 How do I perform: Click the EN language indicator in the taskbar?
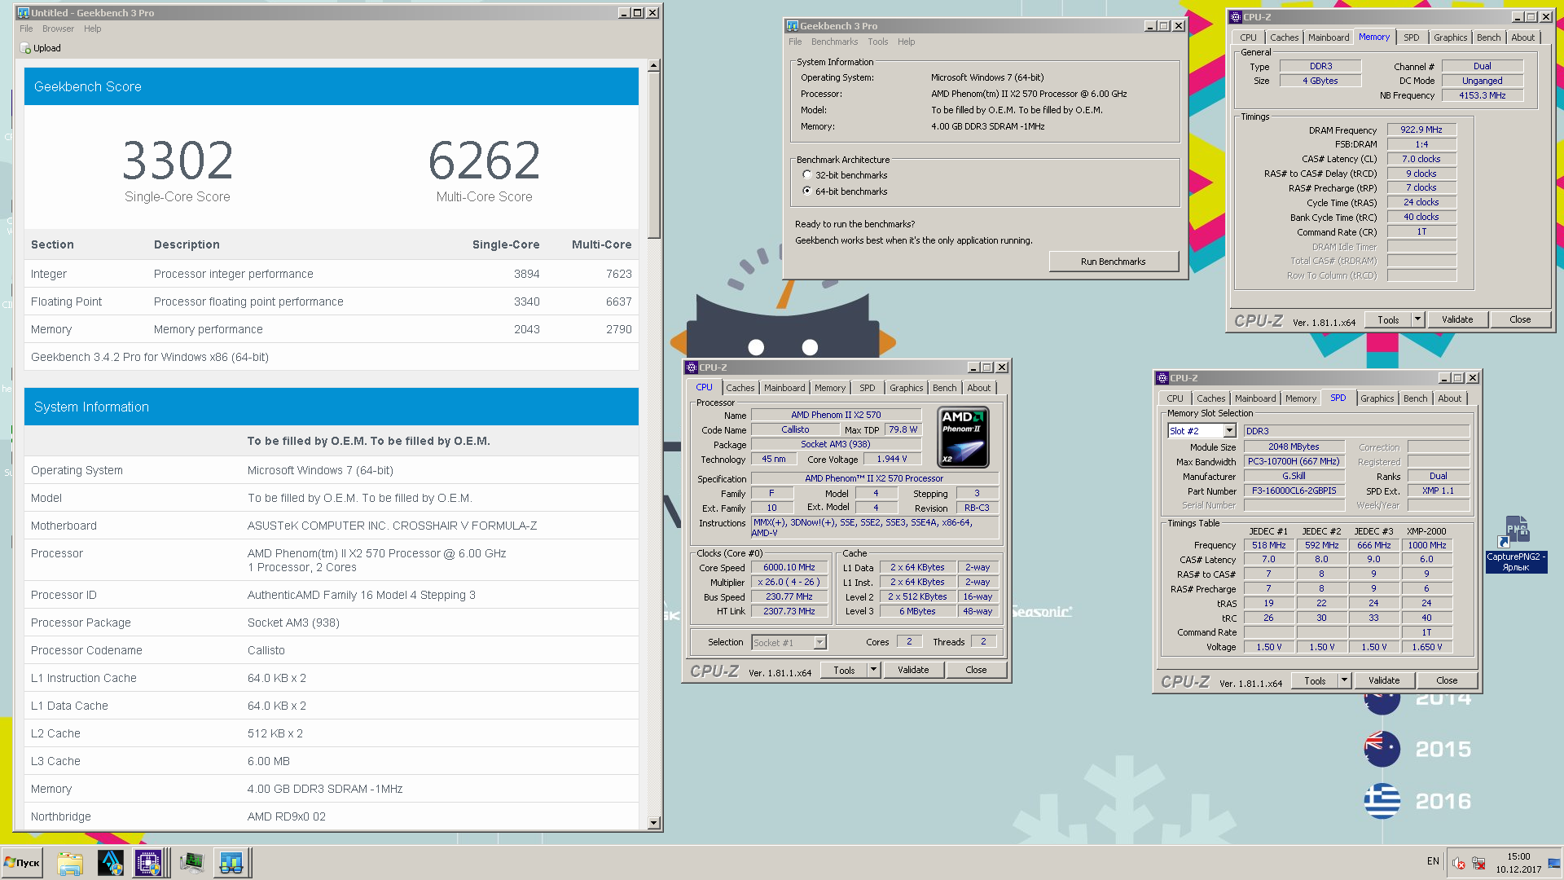pyautogui.click(x=1433, y=861)
